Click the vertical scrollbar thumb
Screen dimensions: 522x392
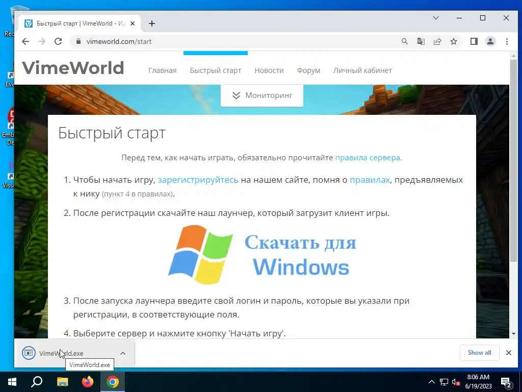513,160
